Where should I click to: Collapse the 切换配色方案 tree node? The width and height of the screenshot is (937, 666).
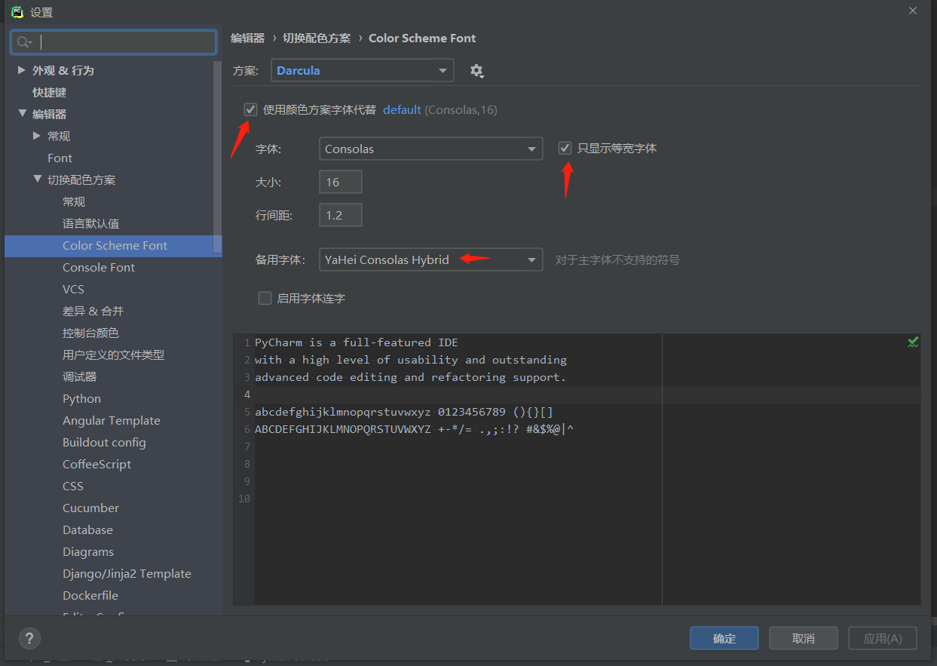[x=37, y=180]
